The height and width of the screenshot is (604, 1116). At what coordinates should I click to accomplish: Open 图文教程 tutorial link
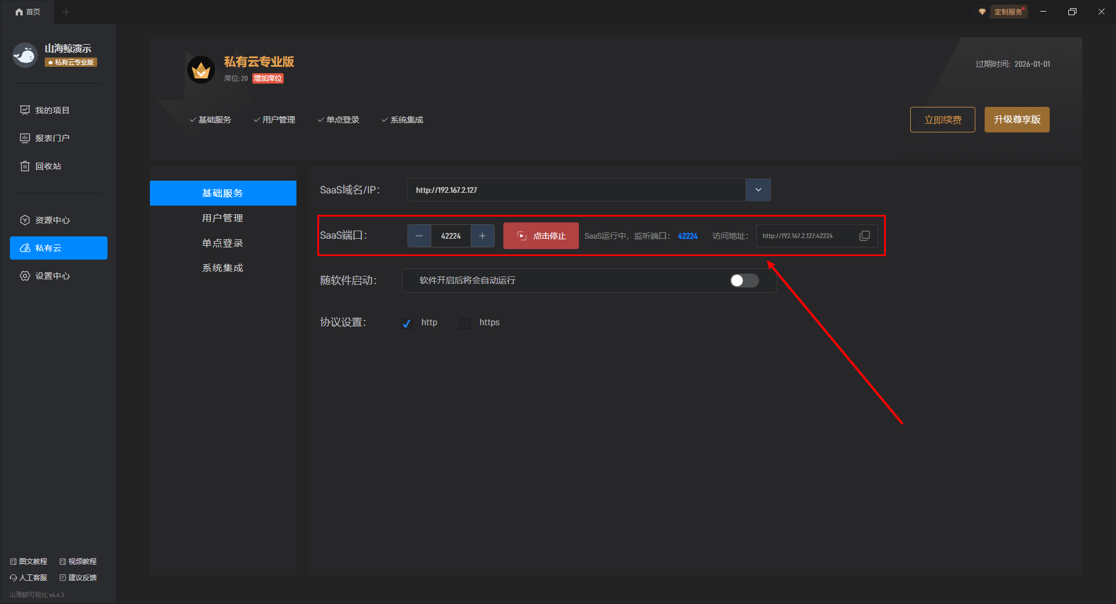coord(28,562)
